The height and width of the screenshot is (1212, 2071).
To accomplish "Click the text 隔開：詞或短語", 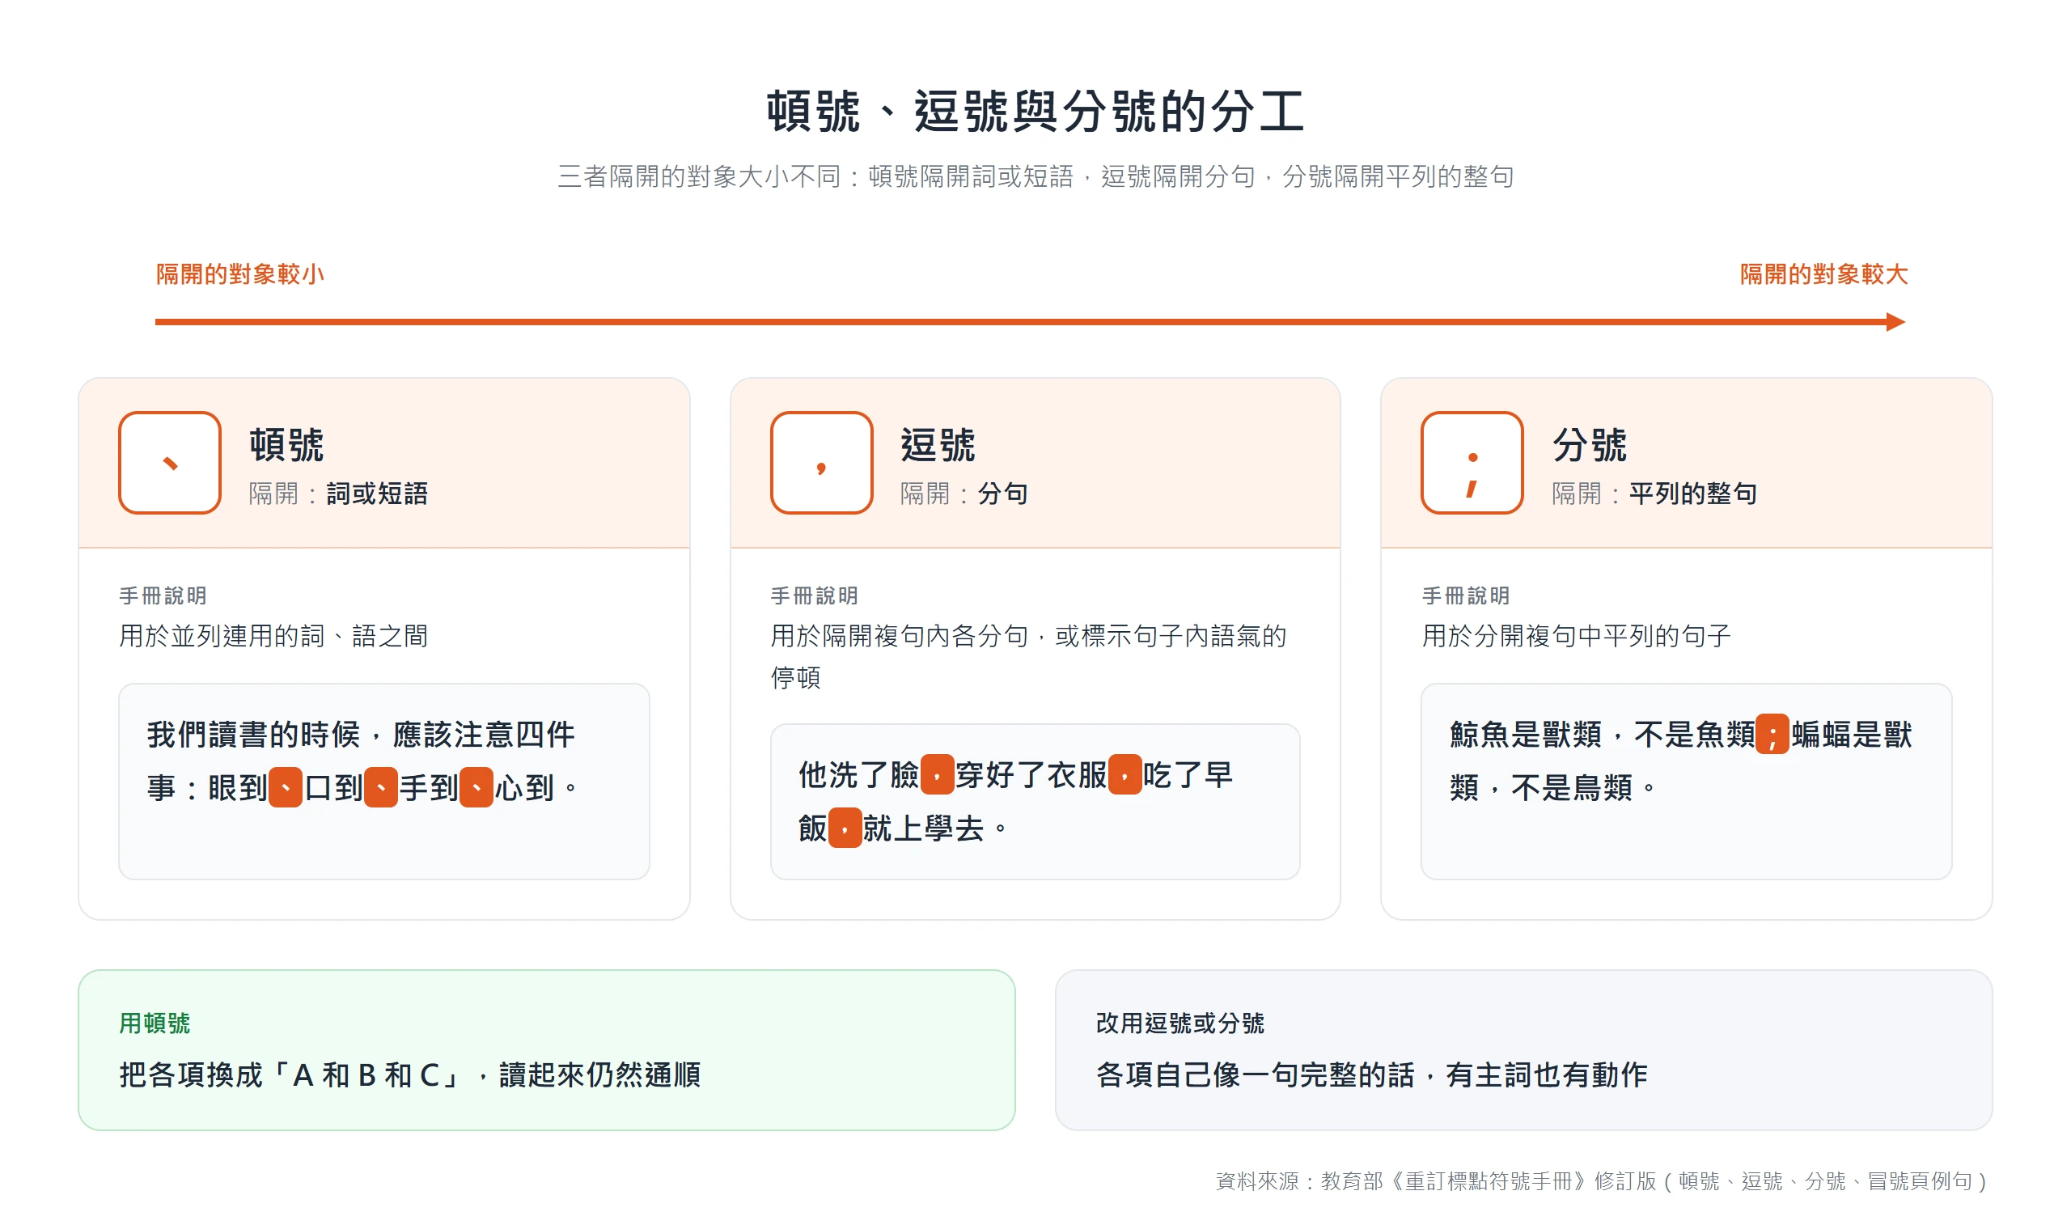I will pos(339,493).
